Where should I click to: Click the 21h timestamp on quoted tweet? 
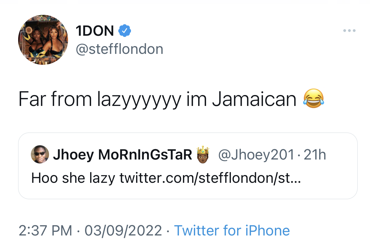[315, 155]
